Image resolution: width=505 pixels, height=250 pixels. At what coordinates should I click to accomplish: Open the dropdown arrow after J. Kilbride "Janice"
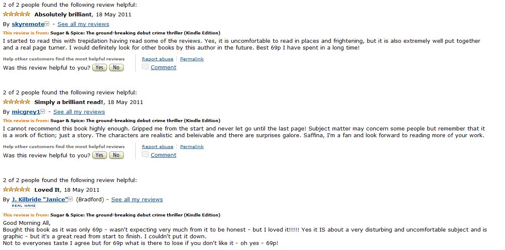71,200
